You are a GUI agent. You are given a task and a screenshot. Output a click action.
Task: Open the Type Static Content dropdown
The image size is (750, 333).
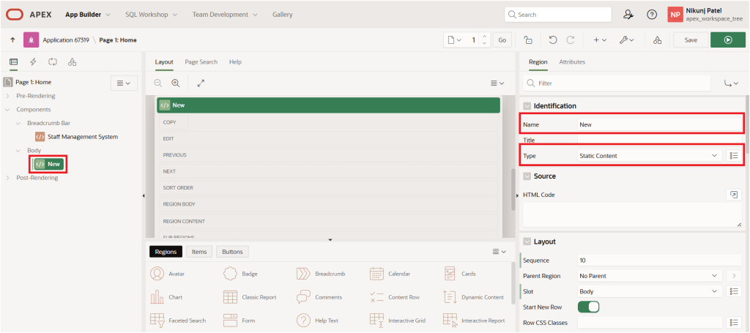coord(649,155)
